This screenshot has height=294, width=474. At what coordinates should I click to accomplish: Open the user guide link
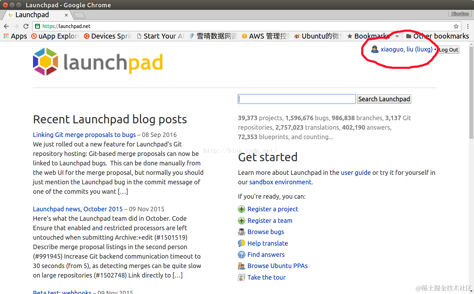pos(356,173)
